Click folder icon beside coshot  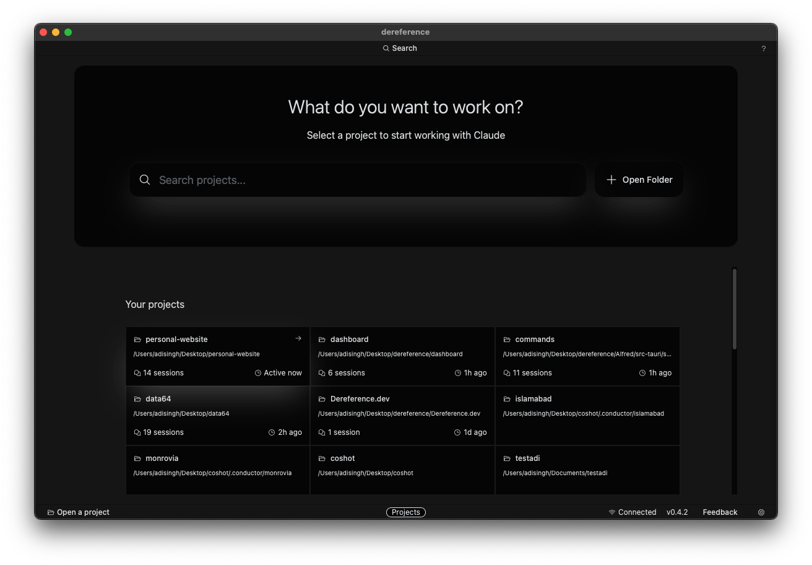pos(322,458)
